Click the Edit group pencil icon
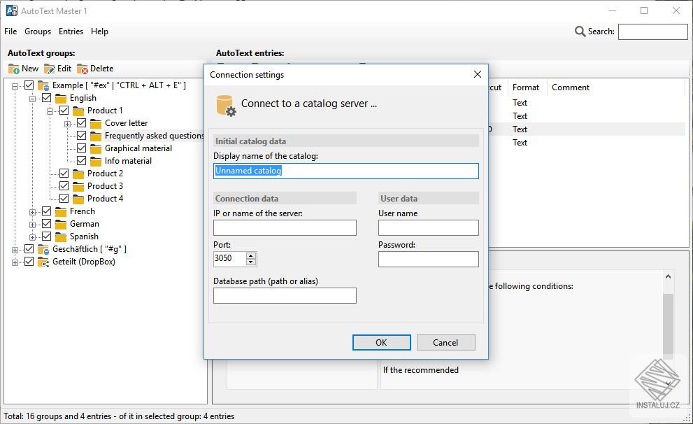The image size is (693, 424). (50, 69)
